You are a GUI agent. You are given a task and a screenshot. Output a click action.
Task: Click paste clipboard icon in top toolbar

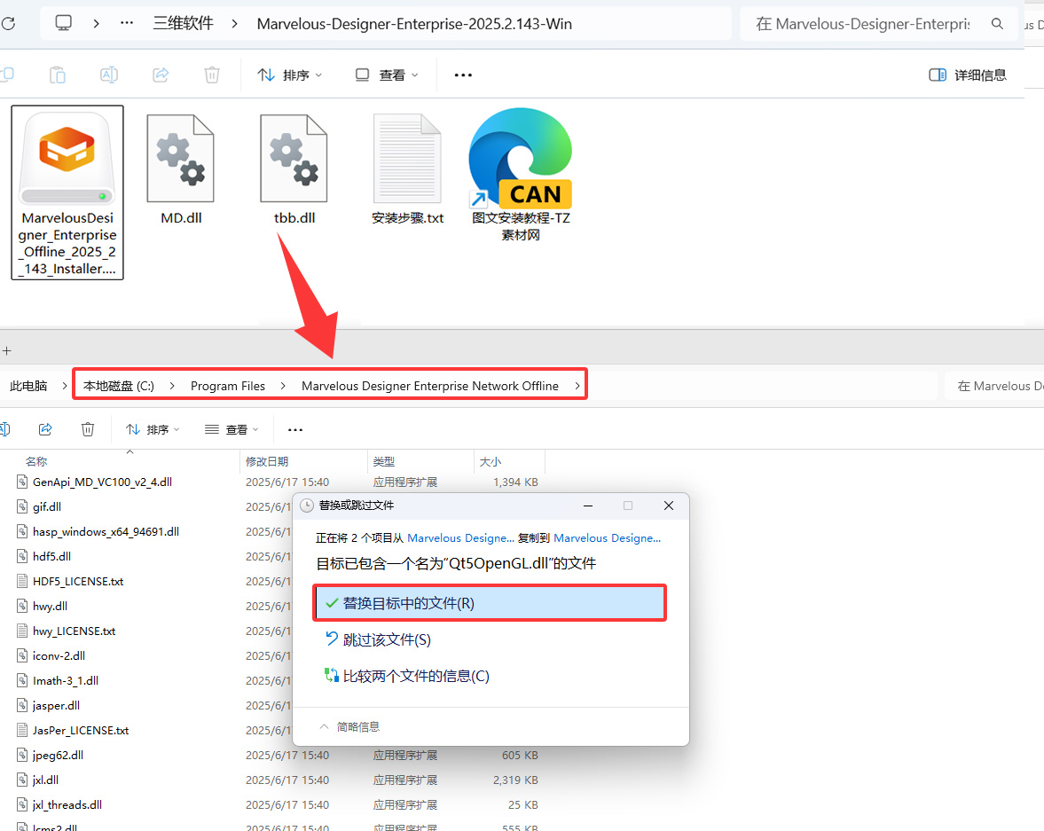point(58,74)
